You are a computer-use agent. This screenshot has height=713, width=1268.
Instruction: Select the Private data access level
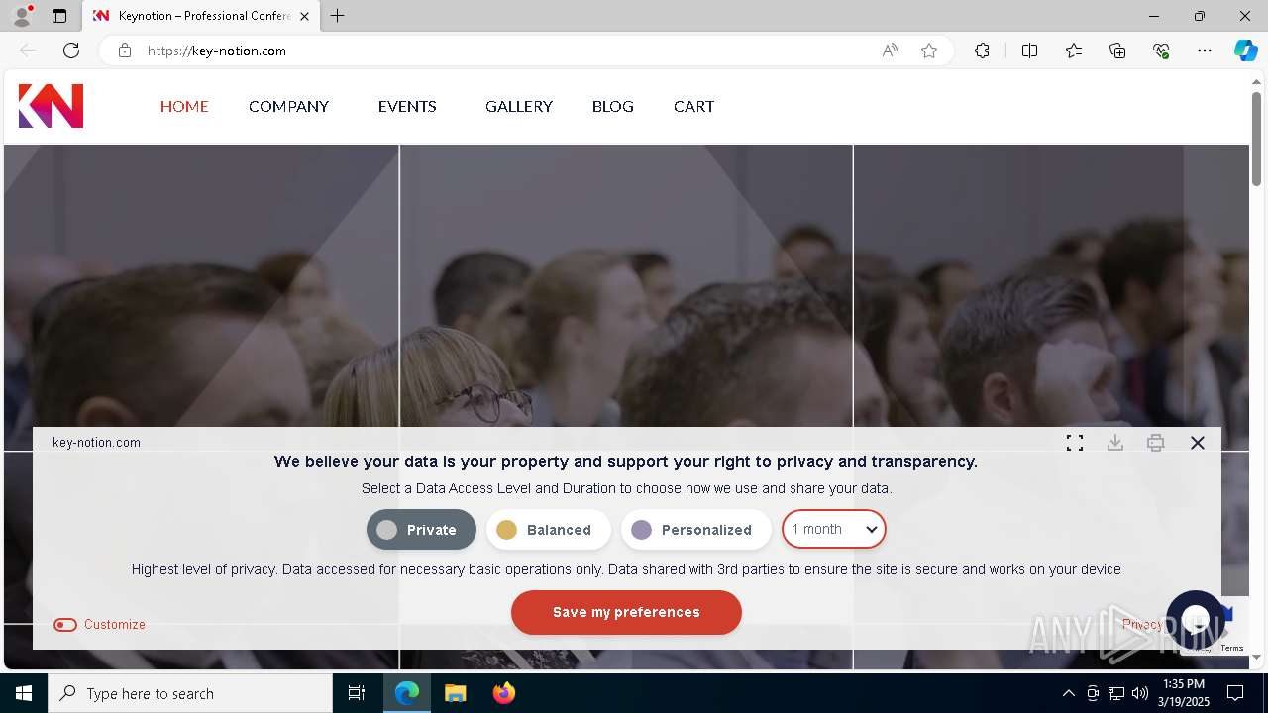pos(421,530)
